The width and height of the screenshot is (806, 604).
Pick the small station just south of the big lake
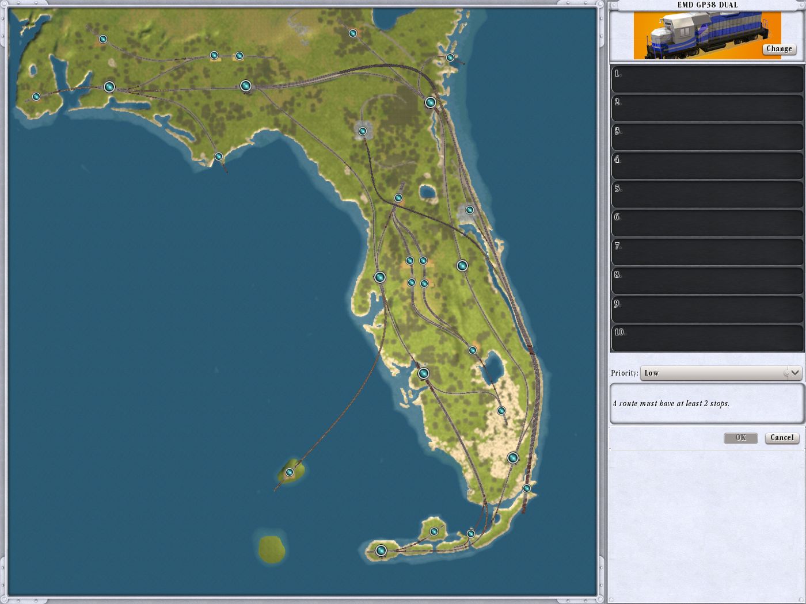click(501, 411)
